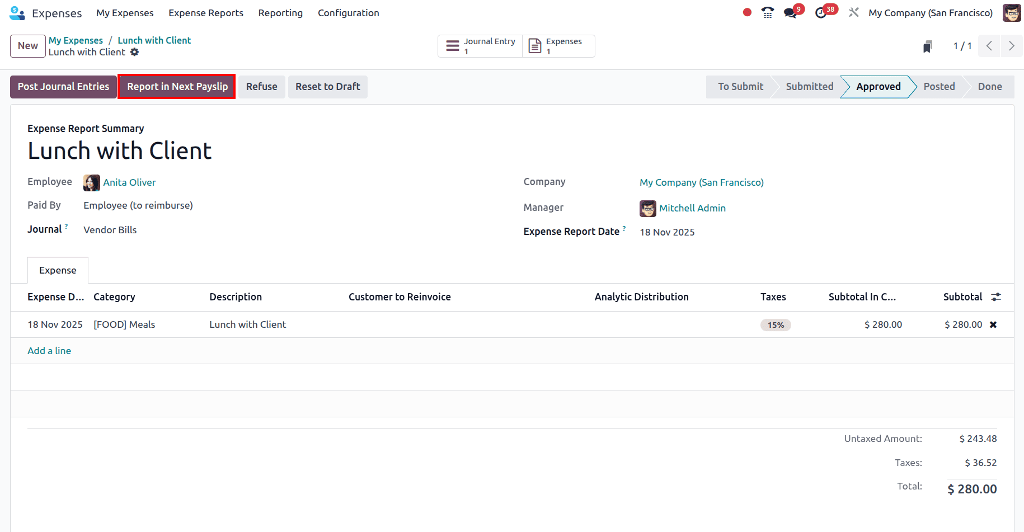Open the Journal Entry smart button

pos(480,46)
